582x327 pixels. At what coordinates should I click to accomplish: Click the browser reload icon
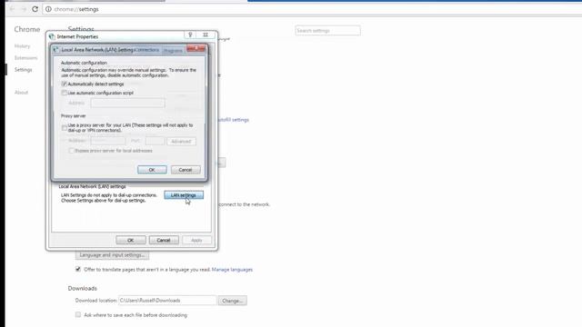(35, 9)
